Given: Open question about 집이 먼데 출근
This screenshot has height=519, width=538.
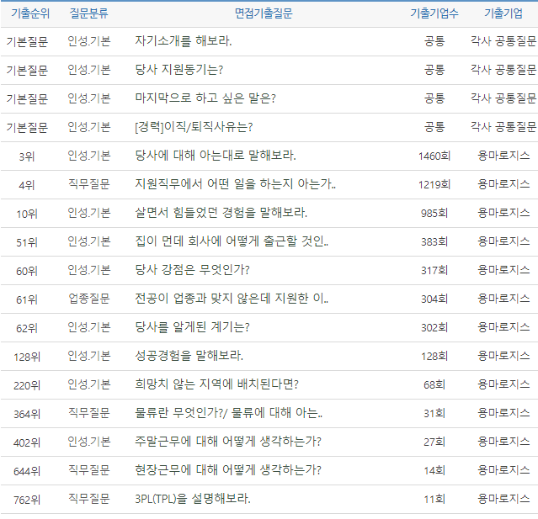Looking at the screenshot, I should 232,241.
